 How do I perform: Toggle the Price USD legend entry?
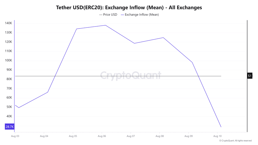click(108, 15)
